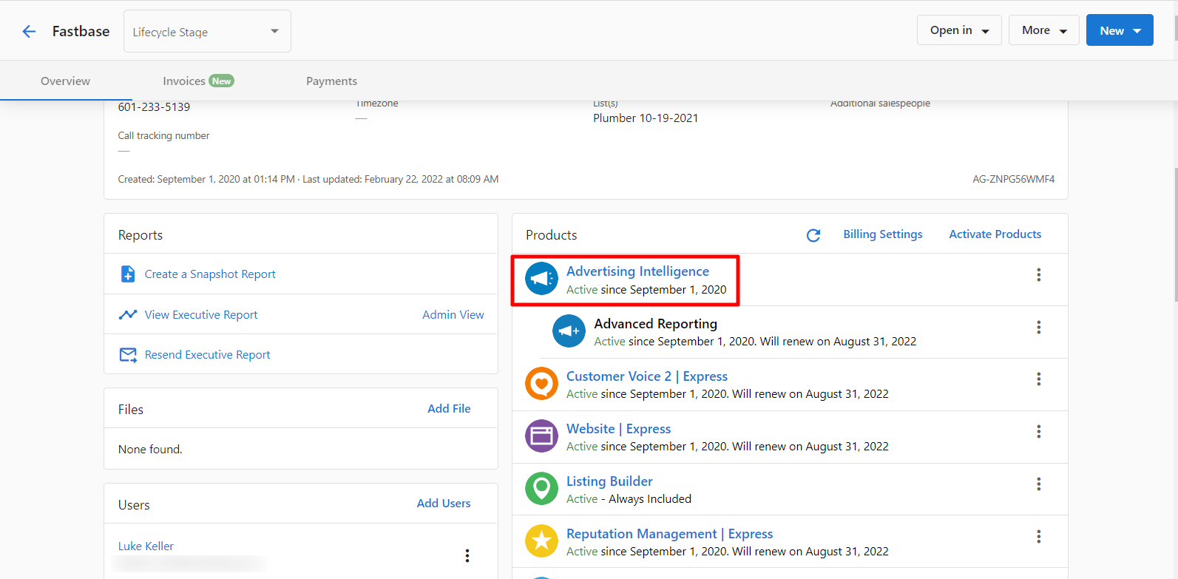Click the Advertising Intelligence megaphone icon
Screen dimensions: 1178x579
(541, 279)
